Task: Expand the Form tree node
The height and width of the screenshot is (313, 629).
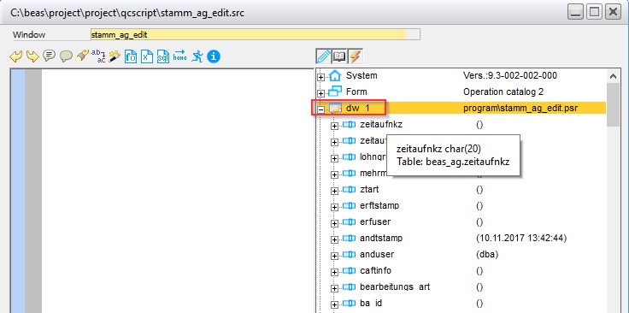Action: [x=321, y=93]
